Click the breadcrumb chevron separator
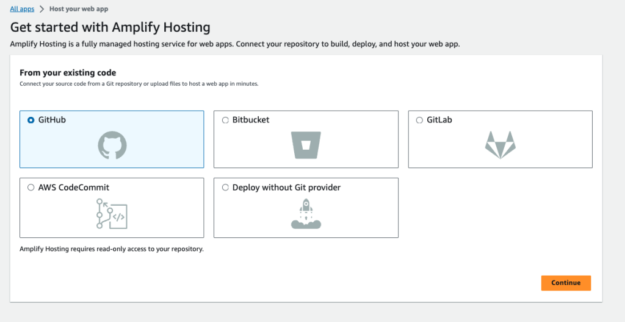The height and width of the screenshot is (322, 625). (42, 9)
